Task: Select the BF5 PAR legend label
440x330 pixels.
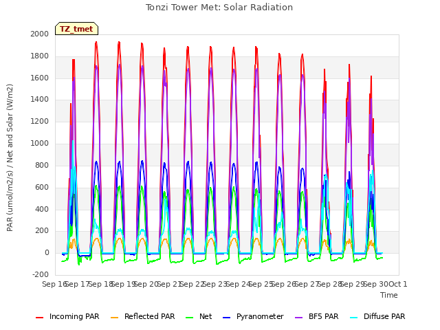Action: coord(324,316)
